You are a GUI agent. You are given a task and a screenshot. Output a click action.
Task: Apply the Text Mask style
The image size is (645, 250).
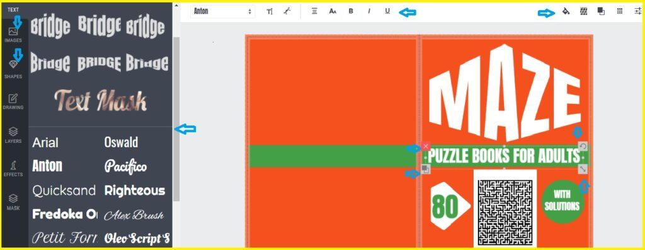click(x=101, y=100)
